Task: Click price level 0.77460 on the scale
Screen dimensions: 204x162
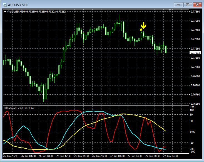Action: pyautogui.click(x=195, y=30)
